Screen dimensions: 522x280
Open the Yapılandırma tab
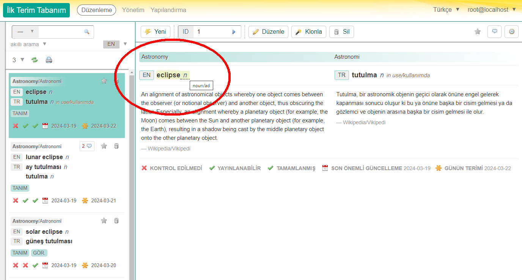(168, 10)
